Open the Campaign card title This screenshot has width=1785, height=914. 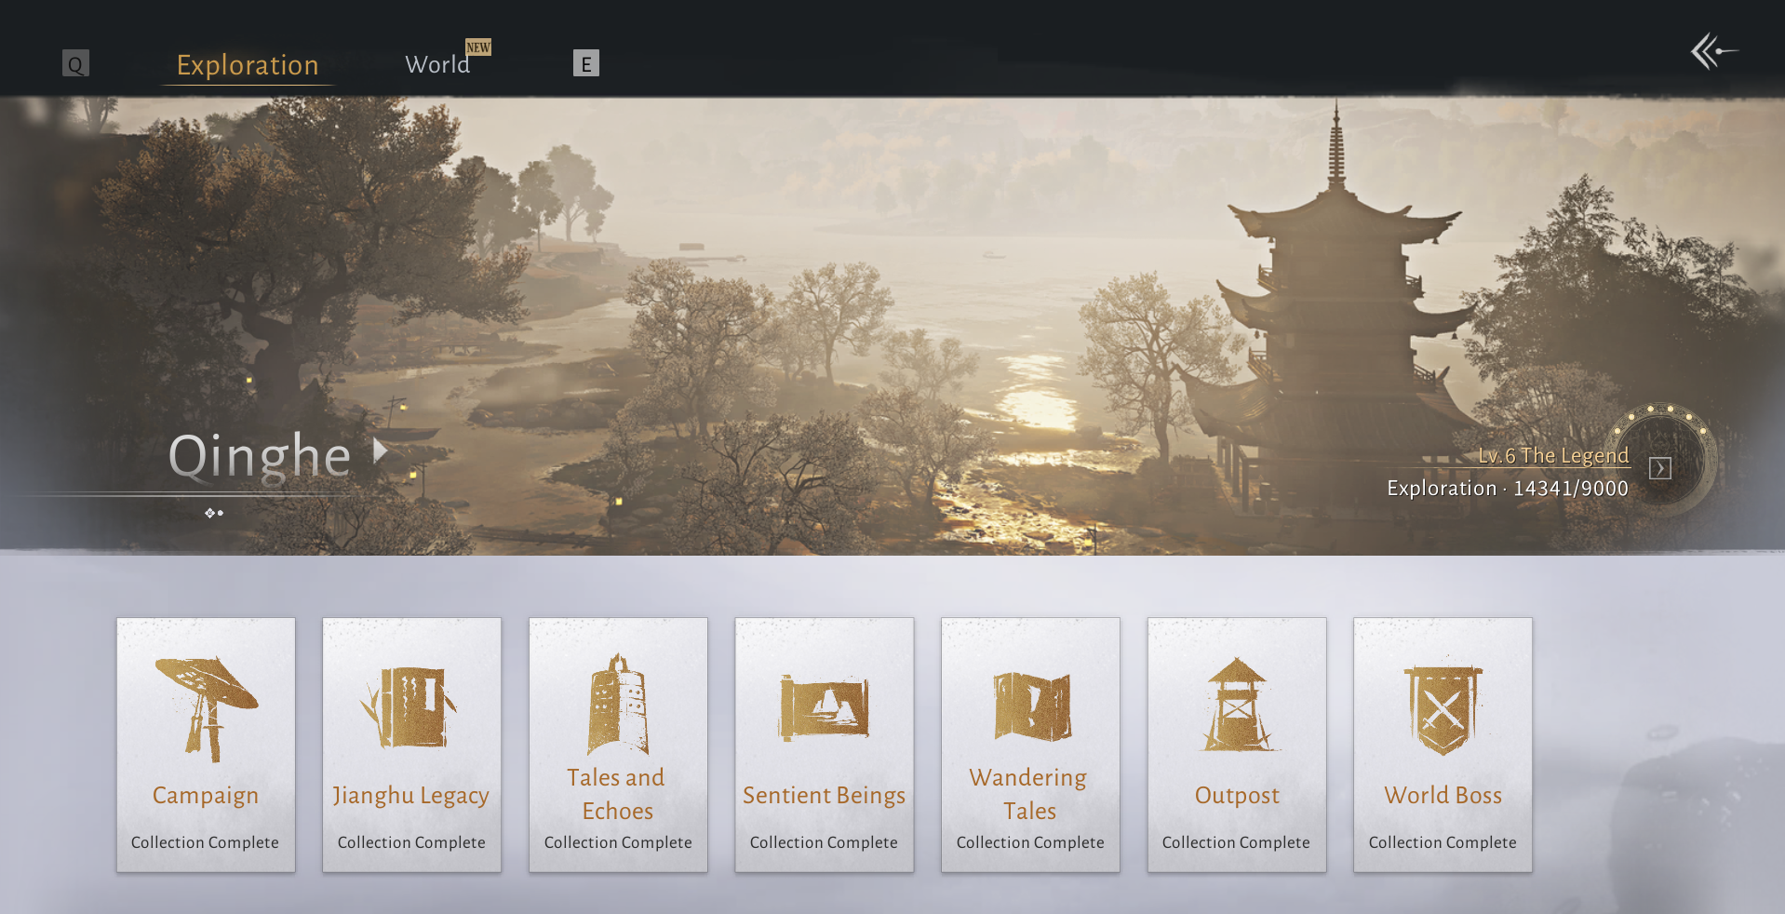206,796
